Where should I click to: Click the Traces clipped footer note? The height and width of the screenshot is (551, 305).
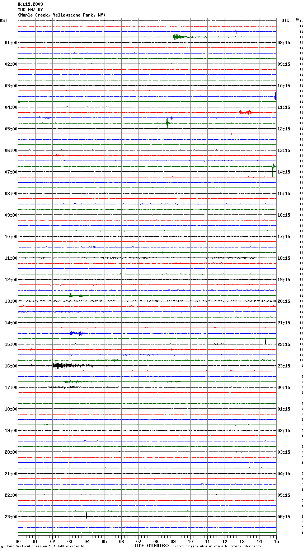click(x=217, y=546)
